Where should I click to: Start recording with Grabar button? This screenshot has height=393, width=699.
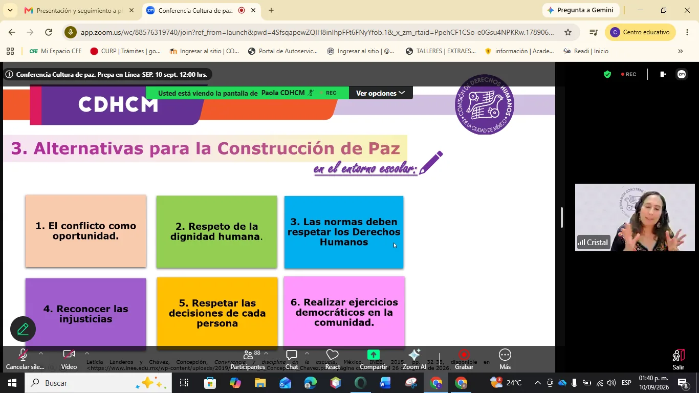(464, 360)
